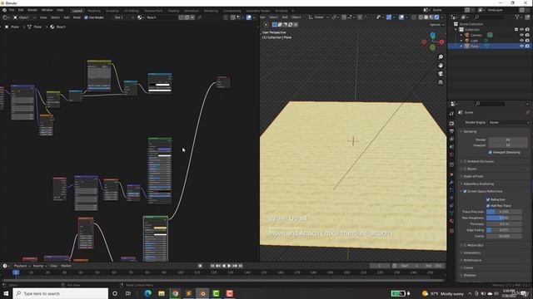
Task: Open the File menu
Action: pyautogui.click(x=12, y=11)
